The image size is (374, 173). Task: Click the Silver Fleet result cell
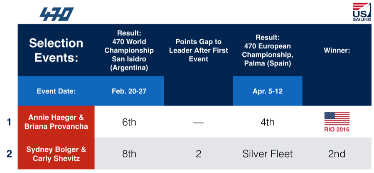pos(268,154)
